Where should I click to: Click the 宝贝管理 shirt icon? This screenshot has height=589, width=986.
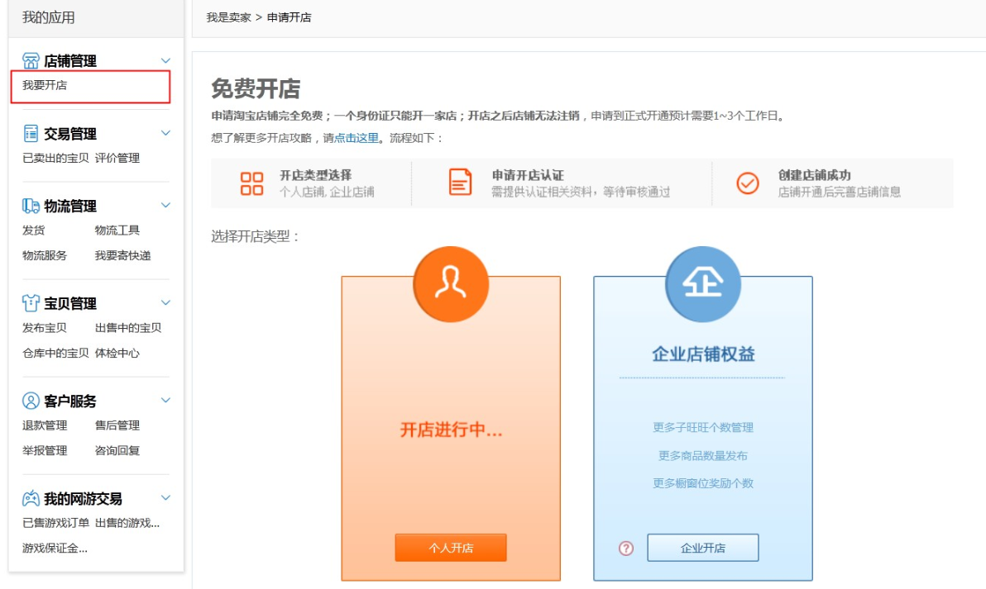coord(31,303)
